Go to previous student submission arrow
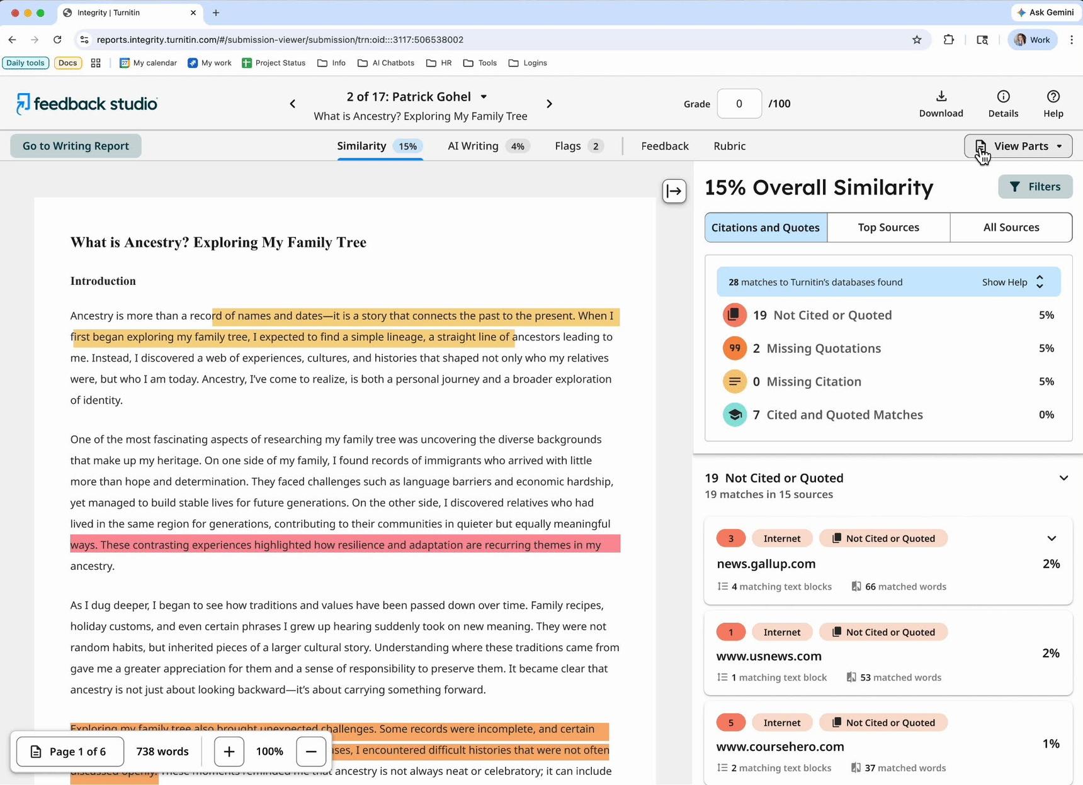This screenshot has height=785, width=1083. (292, 104)
